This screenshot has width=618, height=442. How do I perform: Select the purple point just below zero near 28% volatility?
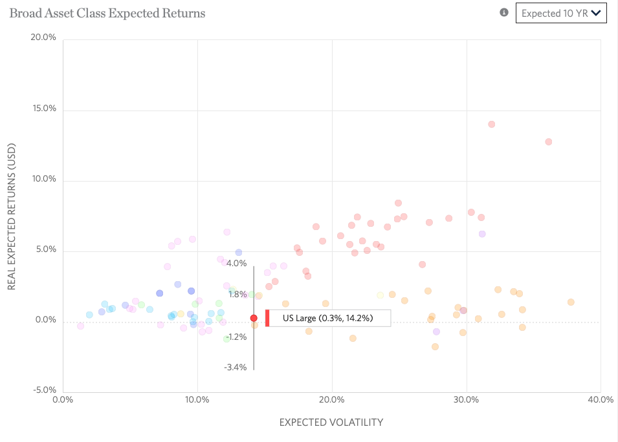(436, 331)
